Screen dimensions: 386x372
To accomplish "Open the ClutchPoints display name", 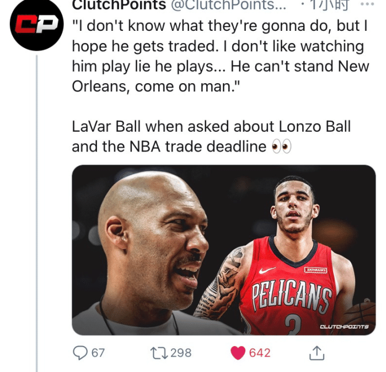I will pyautogui.click(x=119, y=5).
